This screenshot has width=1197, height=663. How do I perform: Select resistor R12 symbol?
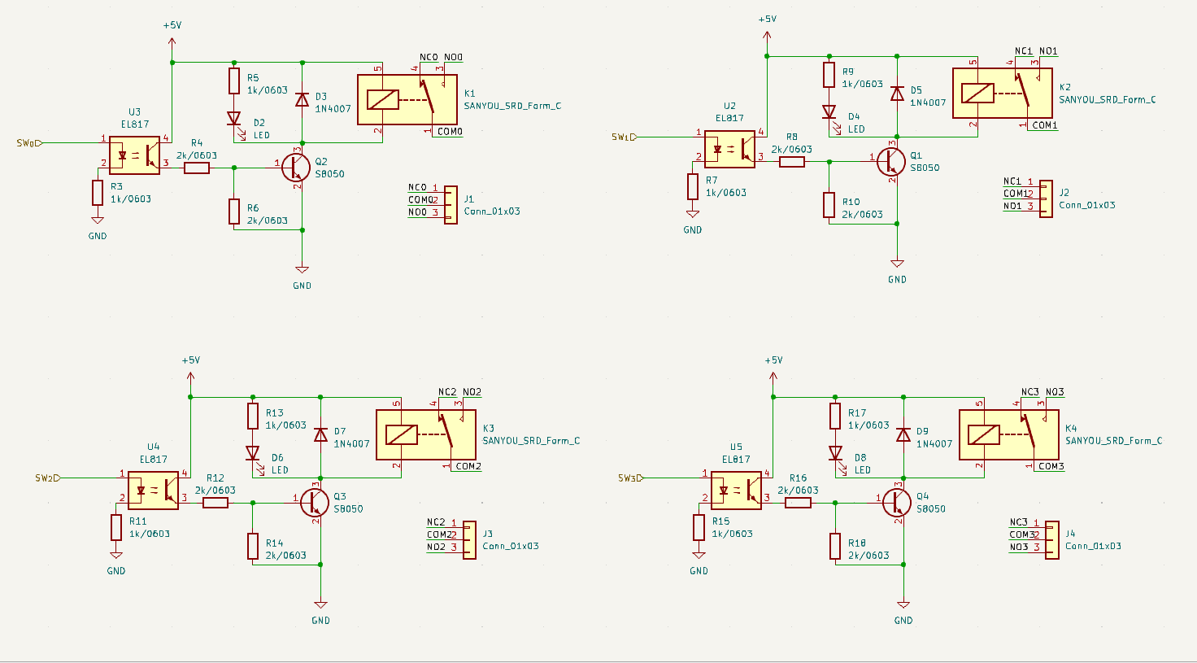[215, 503]
